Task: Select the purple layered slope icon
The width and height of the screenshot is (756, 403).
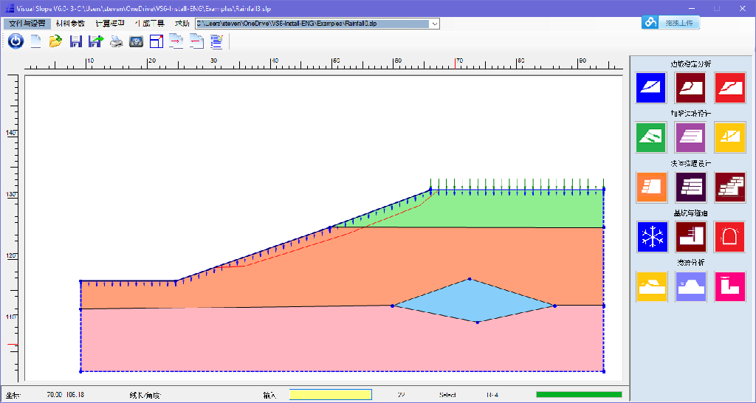Action: [690, 137]
